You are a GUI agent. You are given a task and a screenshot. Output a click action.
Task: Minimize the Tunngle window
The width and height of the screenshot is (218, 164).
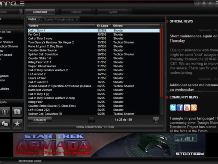(x=210, y=3)
